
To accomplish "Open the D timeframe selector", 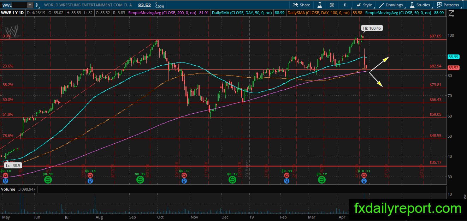I will [x=344, y=5].
